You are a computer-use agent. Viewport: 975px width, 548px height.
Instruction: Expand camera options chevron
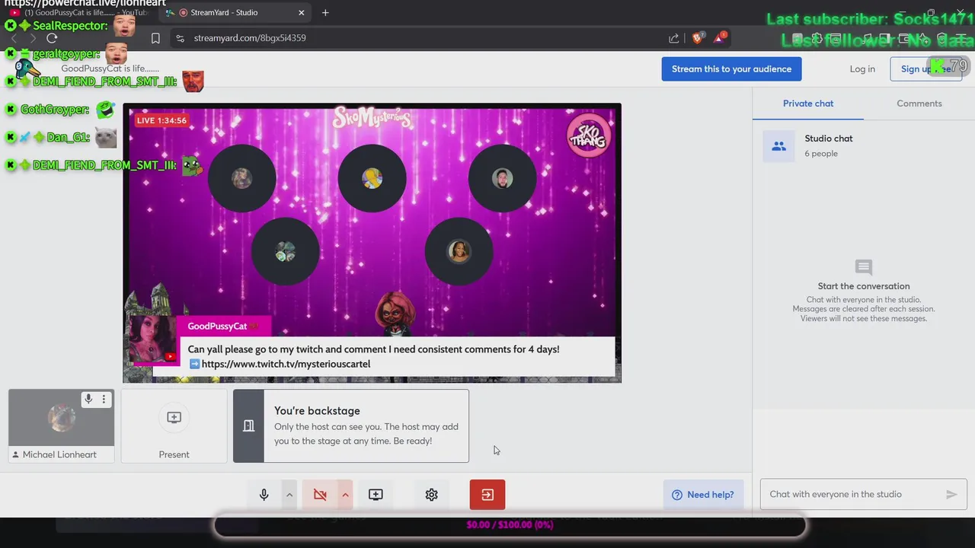345,495
